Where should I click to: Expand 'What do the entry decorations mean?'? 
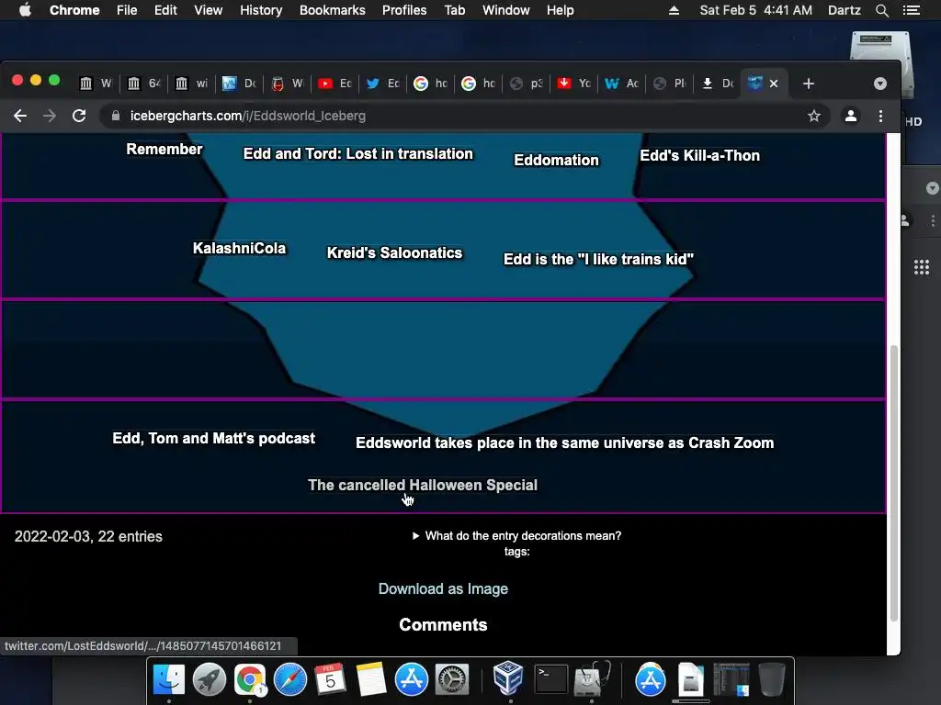[x=516, y=536]
